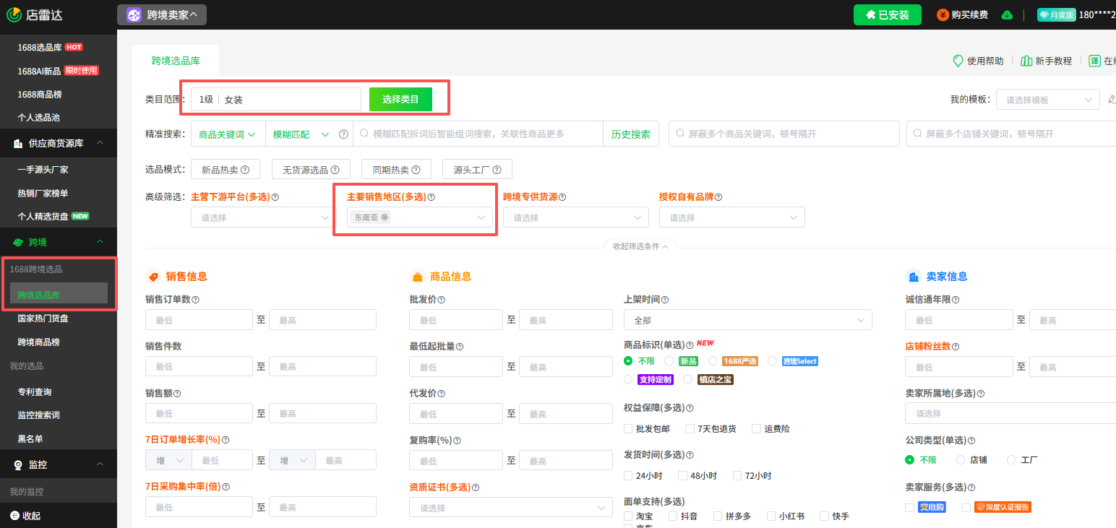Image resolution: width=1116 pixels, height=528 pixels.
Task: Click the green 已安装 button
Action: [x=888, y=14]
